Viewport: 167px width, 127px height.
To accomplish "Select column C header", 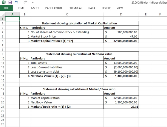I will point(67,15).
